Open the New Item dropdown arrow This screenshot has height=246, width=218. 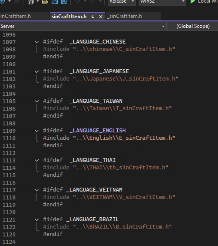click(38, 1)
